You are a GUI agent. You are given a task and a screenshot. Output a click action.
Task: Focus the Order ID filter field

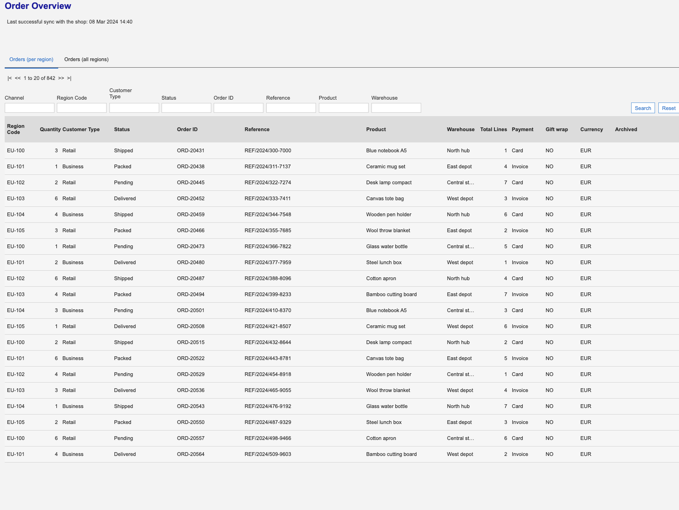(239, 108)
